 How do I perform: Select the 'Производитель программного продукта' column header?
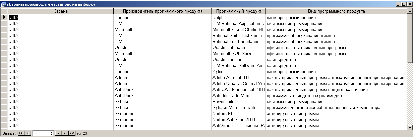point(163,11)
